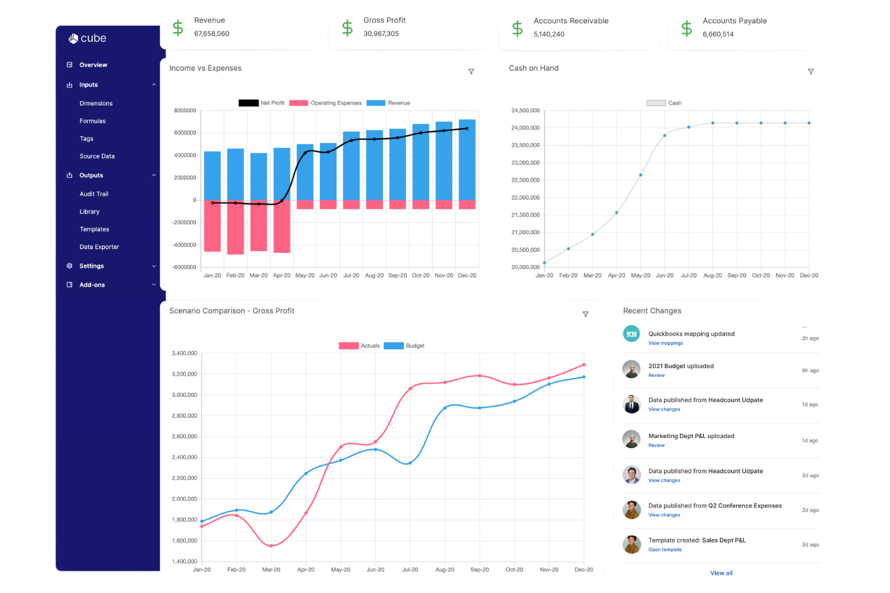Click the Revenue value 67,658,060

click(x=212, y=34)
